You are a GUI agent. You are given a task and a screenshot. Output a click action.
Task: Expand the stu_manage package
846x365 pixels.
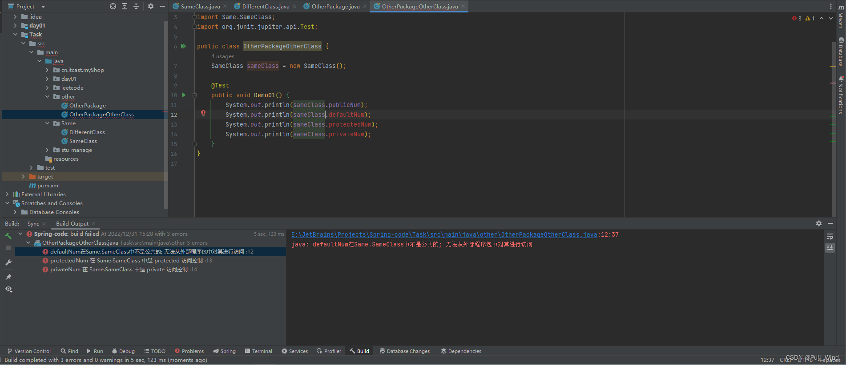point(47,150)
